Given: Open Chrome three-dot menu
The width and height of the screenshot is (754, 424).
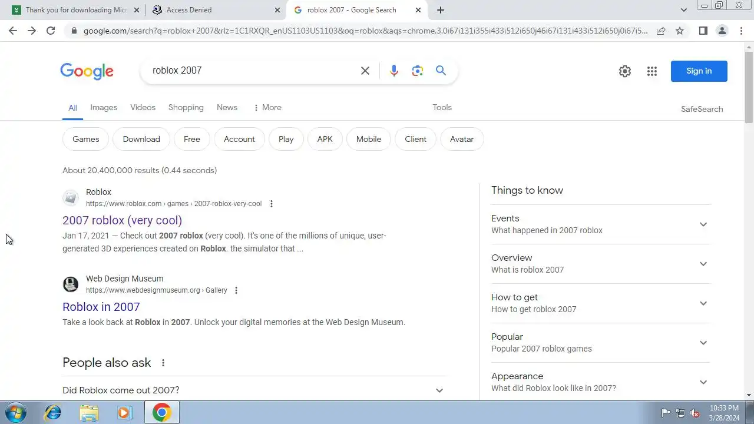Looking at the screenshot, I should [741, 31].
